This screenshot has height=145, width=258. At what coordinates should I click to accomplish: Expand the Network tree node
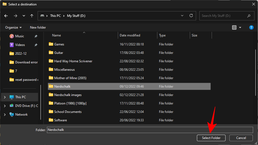pyautogui.click(x=5, y=115)
